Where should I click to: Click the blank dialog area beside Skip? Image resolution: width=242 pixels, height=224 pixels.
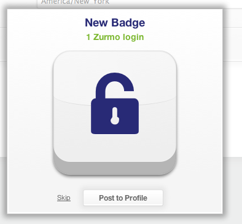31,198
